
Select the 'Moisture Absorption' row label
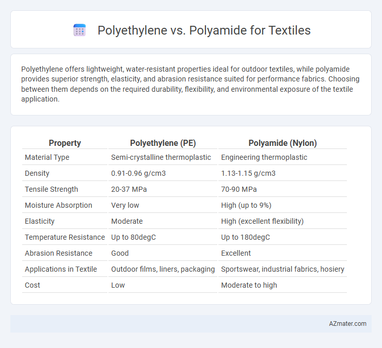(x=58, y=205)
